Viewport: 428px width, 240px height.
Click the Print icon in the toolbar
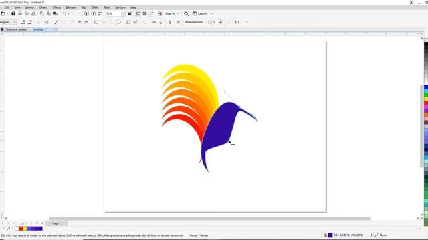click(33, 13)
